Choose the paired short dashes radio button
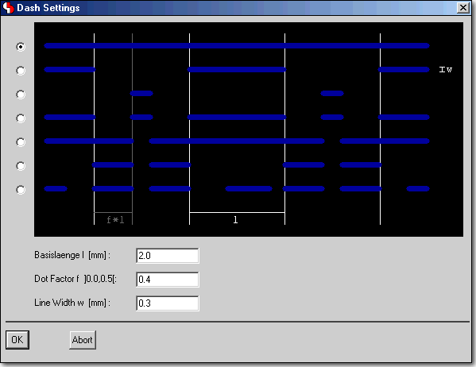 [x=21, y=166]
